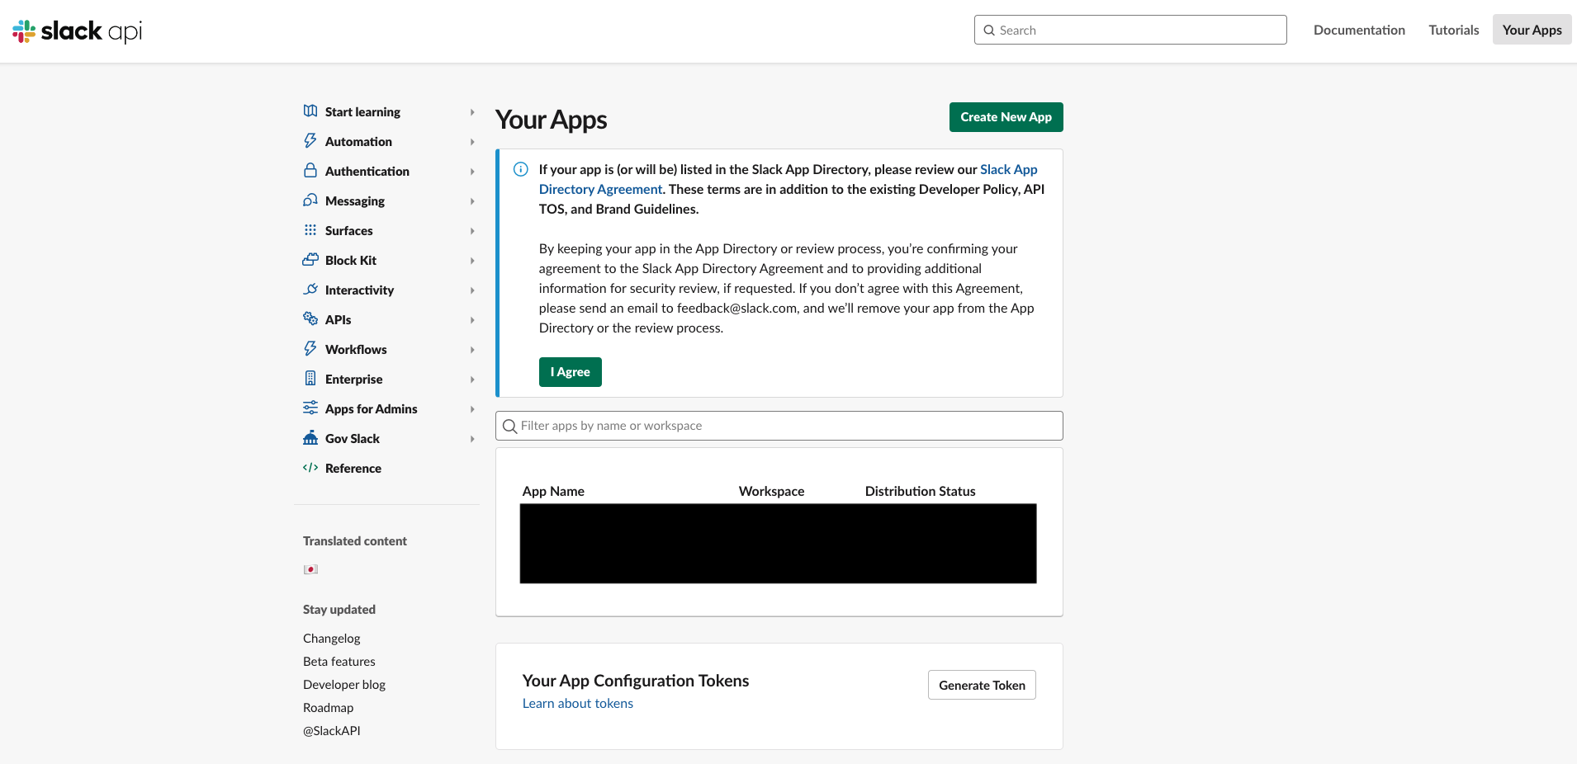
Task: Click the Create New App button
Action: point(1005,116)
